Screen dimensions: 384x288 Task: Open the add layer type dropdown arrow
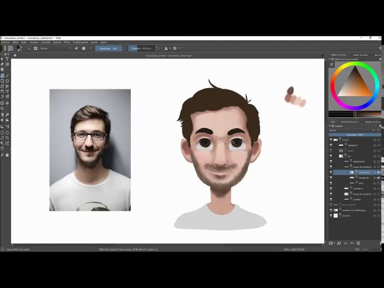click(335, 243)
